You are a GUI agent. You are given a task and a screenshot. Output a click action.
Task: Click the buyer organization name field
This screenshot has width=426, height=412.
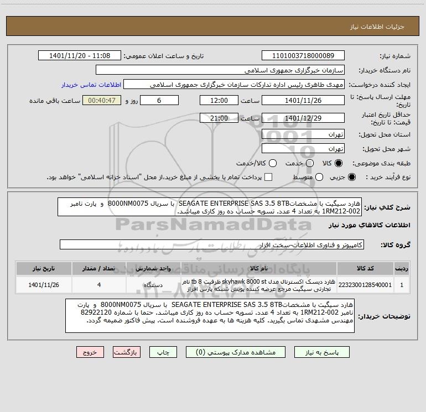click(x=220, y=70)
